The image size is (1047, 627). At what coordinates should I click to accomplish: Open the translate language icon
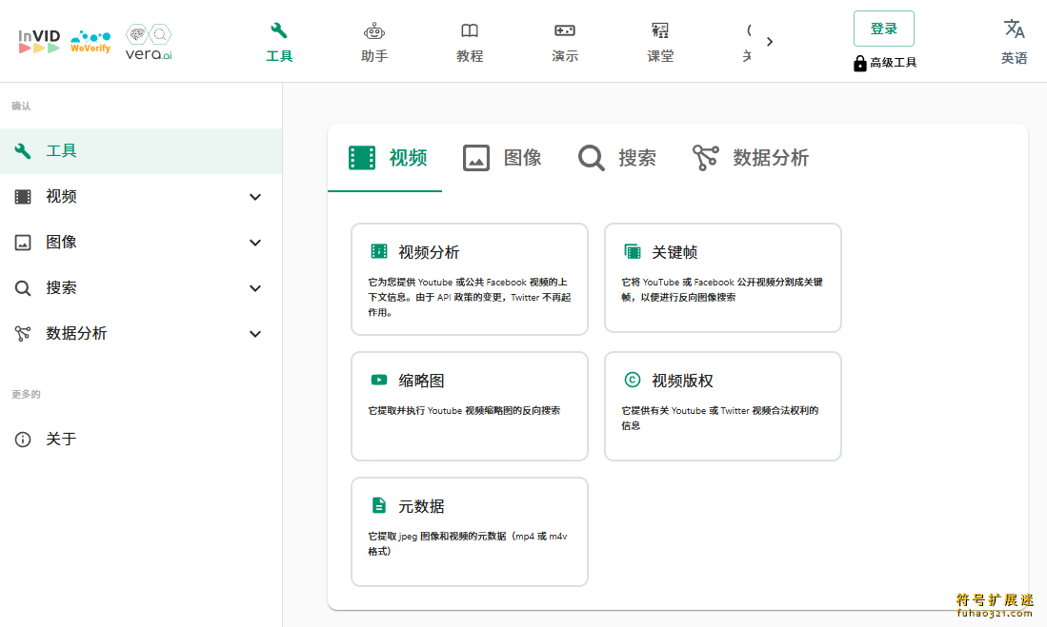[1015, 29]
